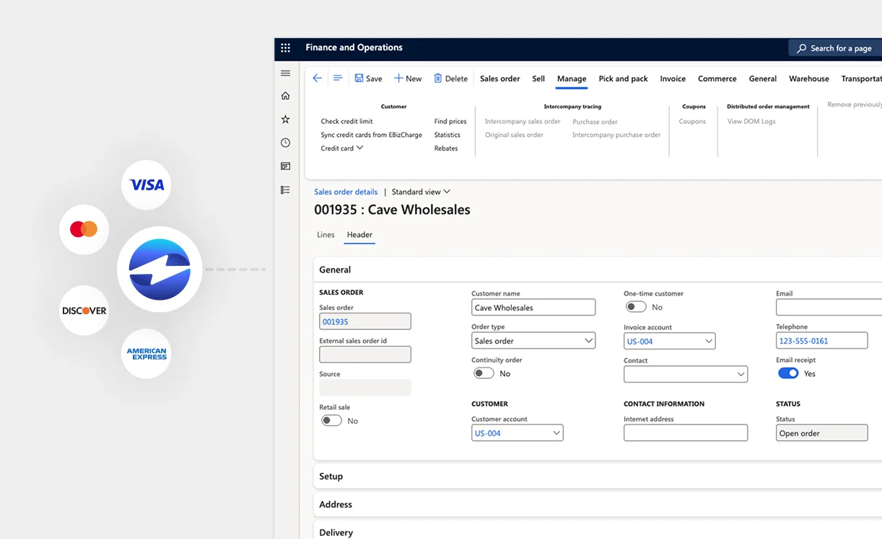This screenshot has height=539, width=882.
Task: Switch to the Header tab
Action: 359,235
